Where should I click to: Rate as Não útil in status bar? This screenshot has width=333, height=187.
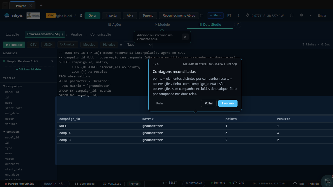pos(313,184)
